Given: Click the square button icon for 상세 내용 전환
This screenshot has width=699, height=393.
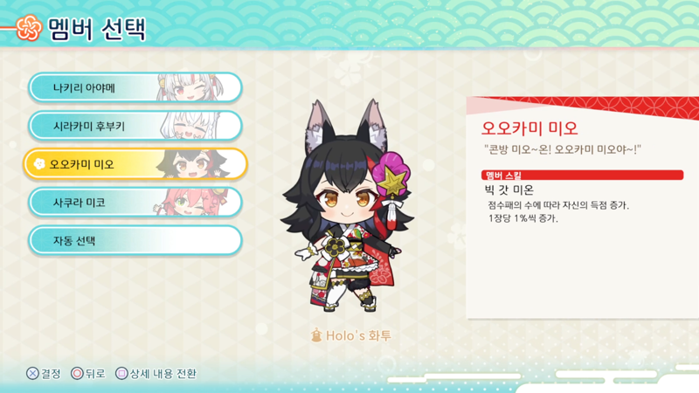Looking at the screenshot, I should pos(121,374).
